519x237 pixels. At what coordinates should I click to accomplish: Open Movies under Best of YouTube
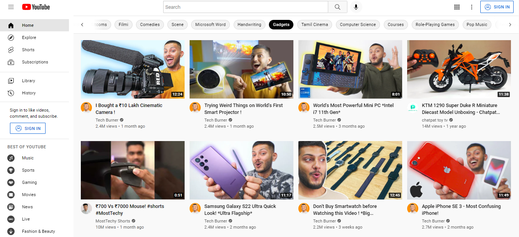pos(34,195)
